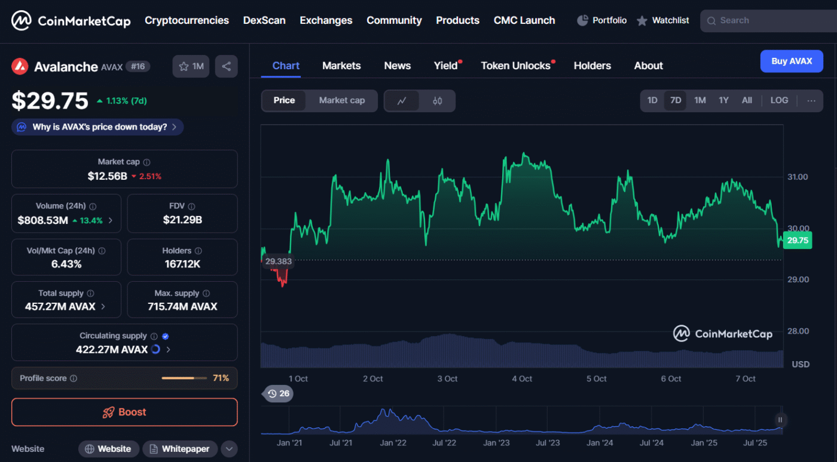This screenshot has height=462, width=837.
Task: Open the Markets tab
Action: coord(341,66)
